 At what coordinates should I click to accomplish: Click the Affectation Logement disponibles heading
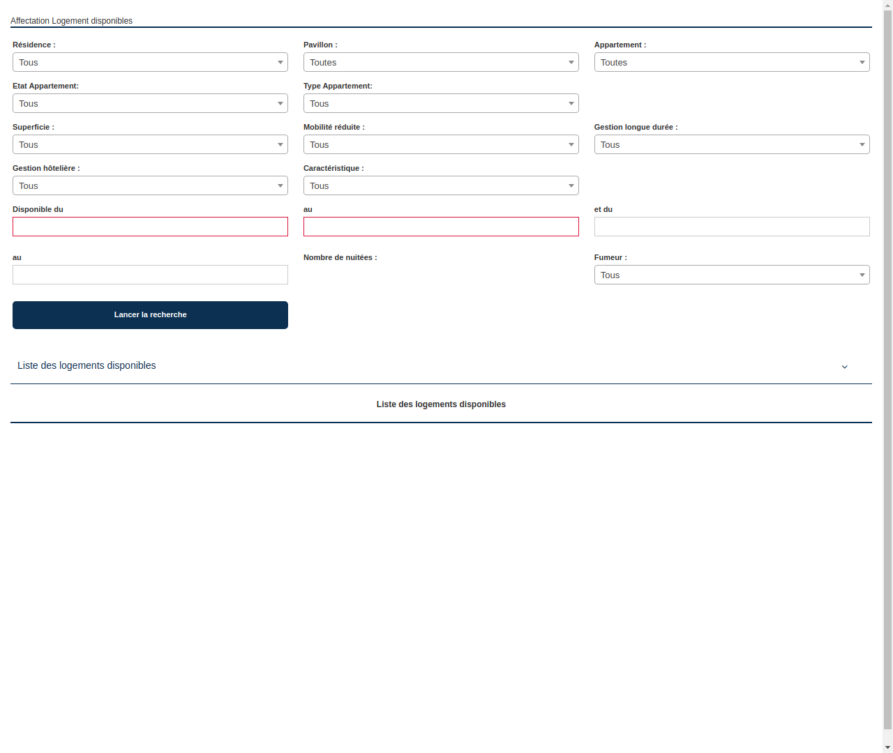tap(71, 20)
